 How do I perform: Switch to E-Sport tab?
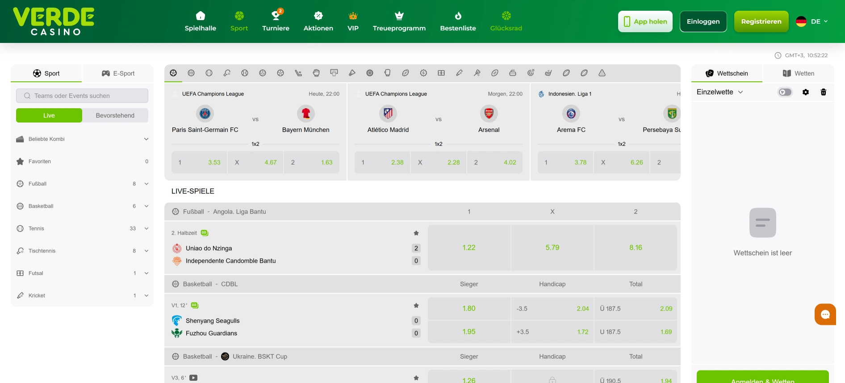click(x=118, y=73)
